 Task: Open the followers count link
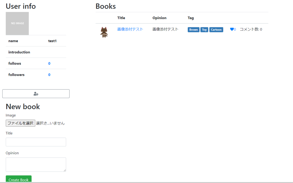click(x=49, y=75)
